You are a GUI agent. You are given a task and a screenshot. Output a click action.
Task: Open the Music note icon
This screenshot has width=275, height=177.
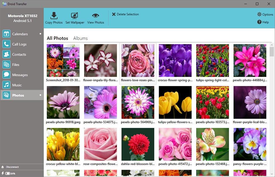click(x=6, y=85)
